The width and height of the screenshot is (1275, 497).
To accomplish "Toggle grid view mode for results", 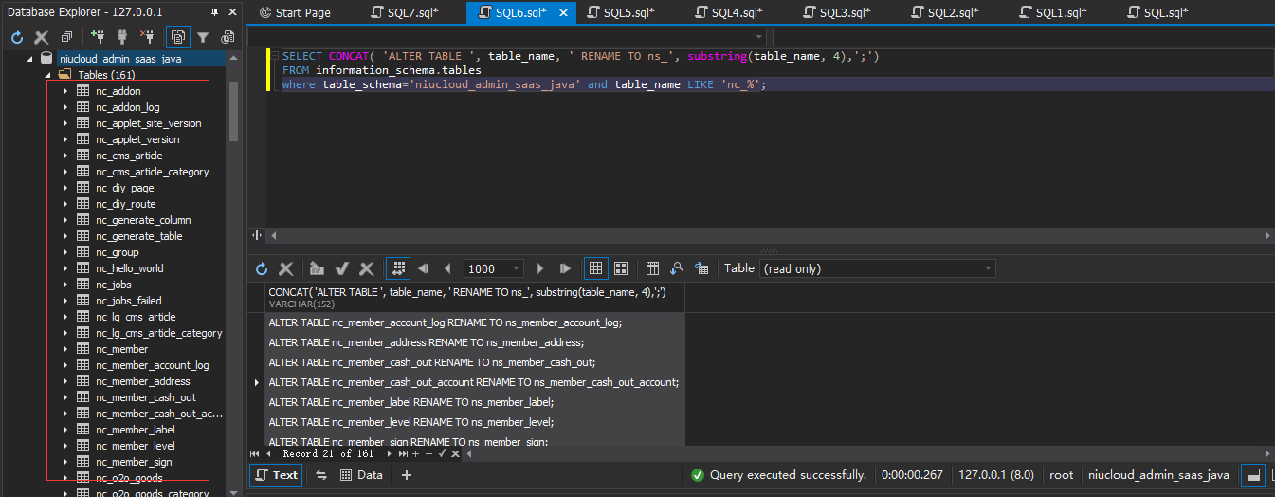I will [x=595, y=268].
